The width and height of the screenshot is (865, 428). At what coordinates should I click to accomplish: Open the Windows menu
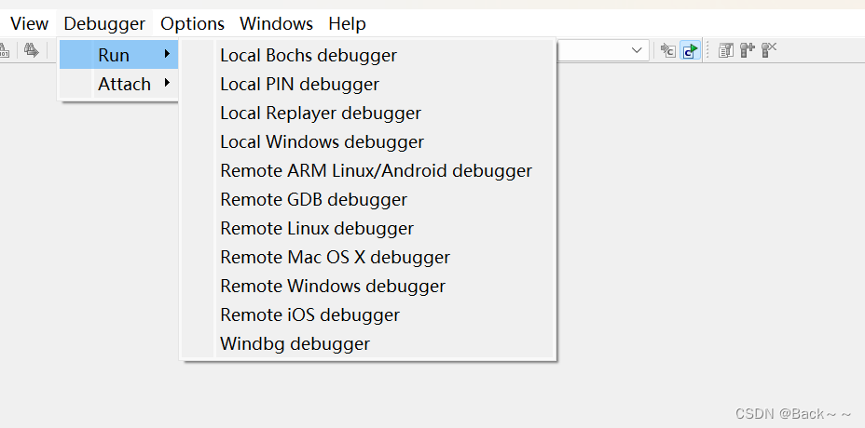click(x=277, y=23)
